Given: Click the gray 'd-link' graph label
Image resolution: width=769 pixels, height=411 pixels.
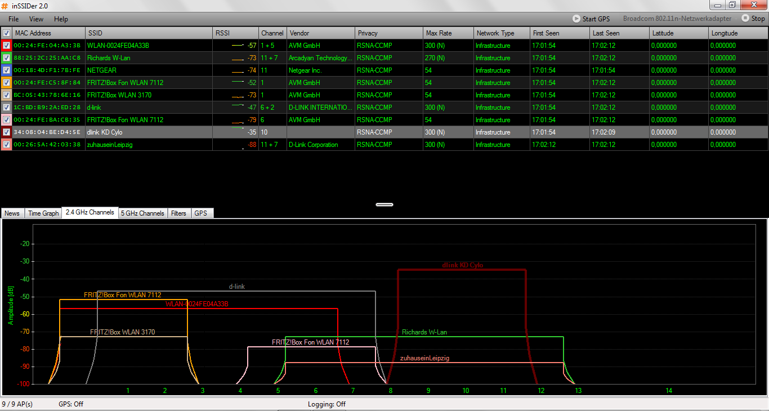Looking at the screenshot, I should [236, 287].
